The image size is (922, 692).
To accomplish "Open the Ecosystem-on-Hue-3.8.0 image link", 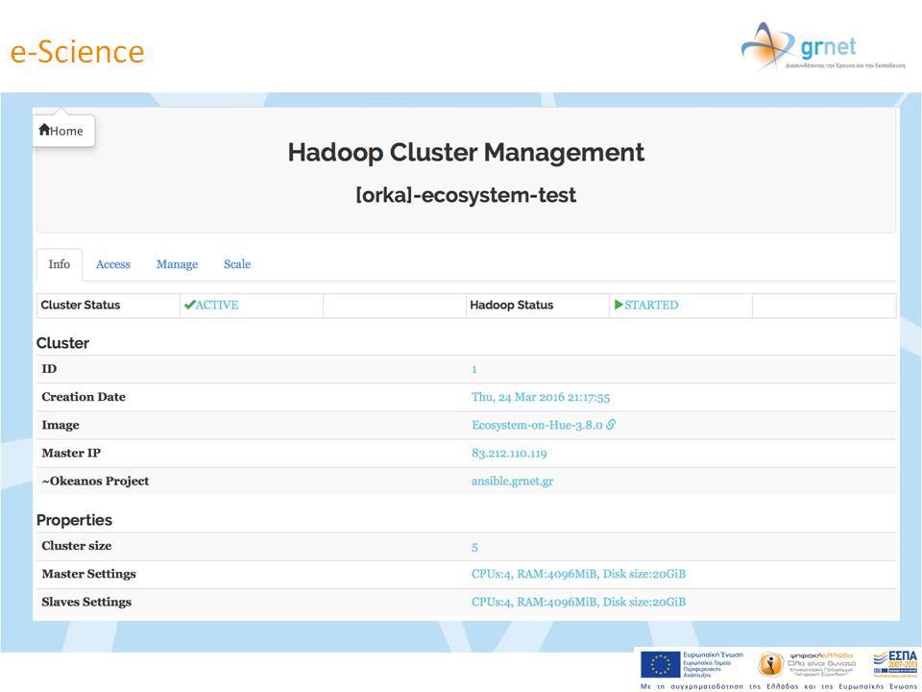I will click(537, 425).
